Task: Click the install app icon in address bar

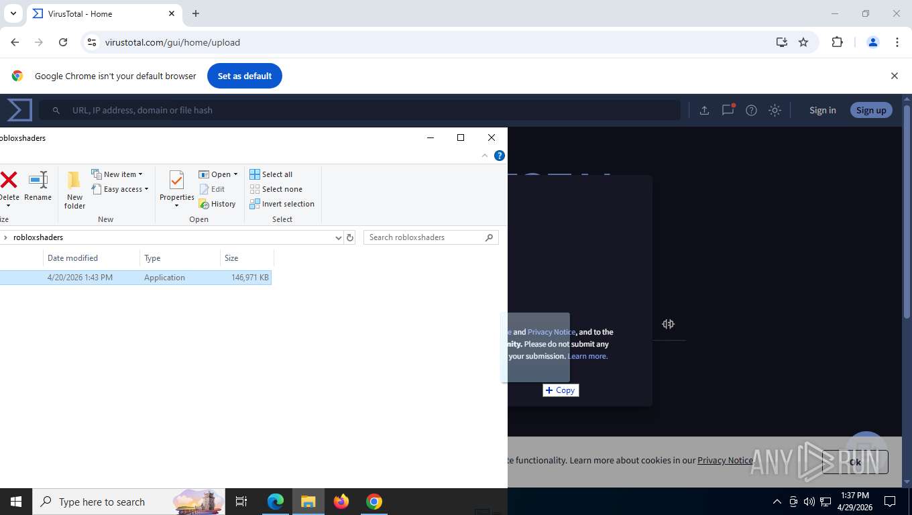Action: point(782,42)
